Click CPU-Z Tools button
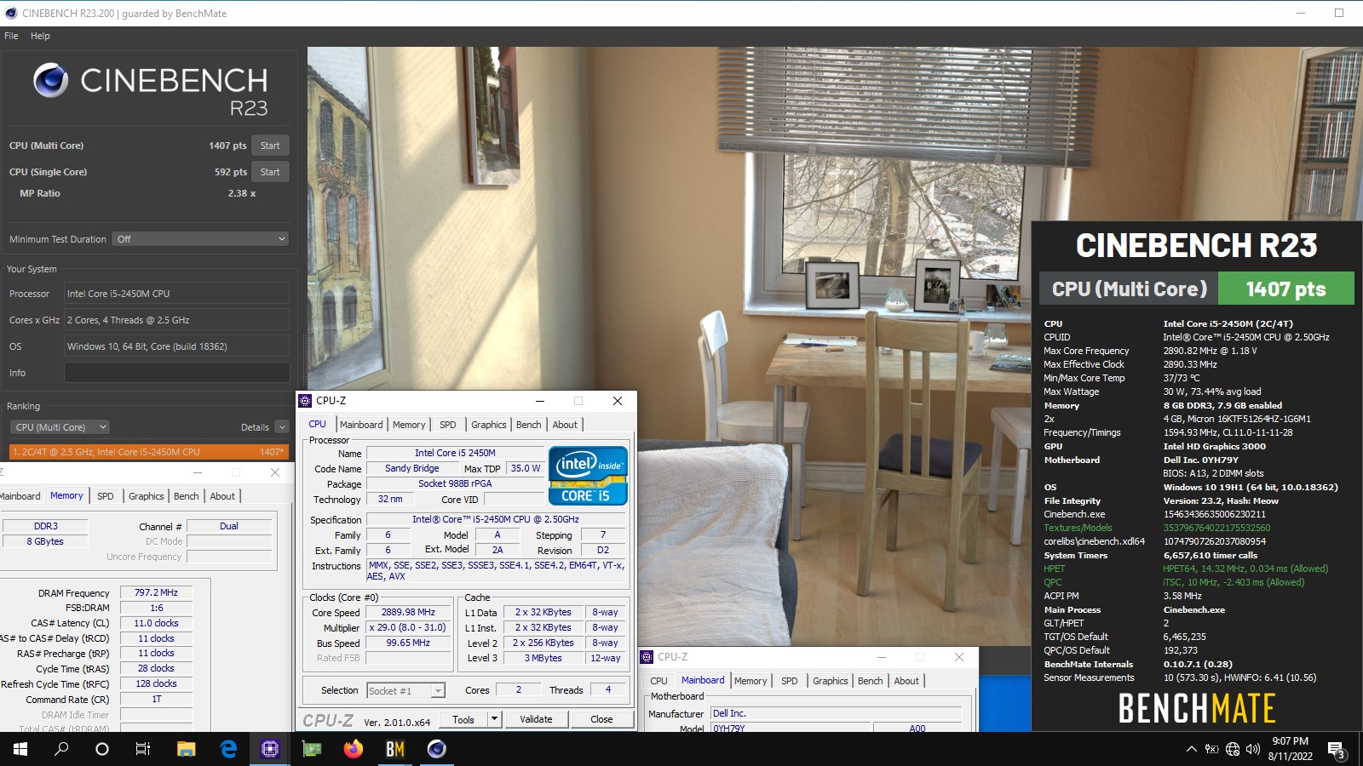 [463, 719]
